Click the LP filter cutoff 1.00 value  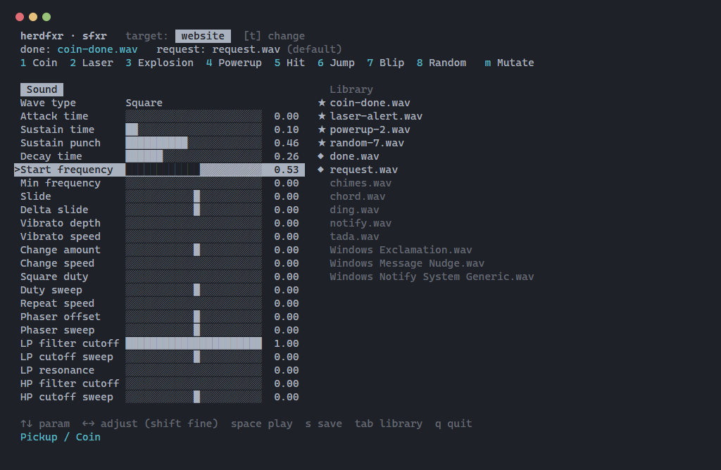tap(287, 343)
